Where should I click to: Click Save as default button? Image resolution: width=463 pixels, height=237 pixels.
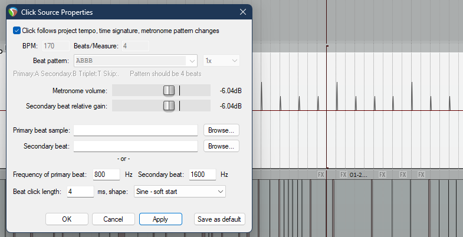219,219
